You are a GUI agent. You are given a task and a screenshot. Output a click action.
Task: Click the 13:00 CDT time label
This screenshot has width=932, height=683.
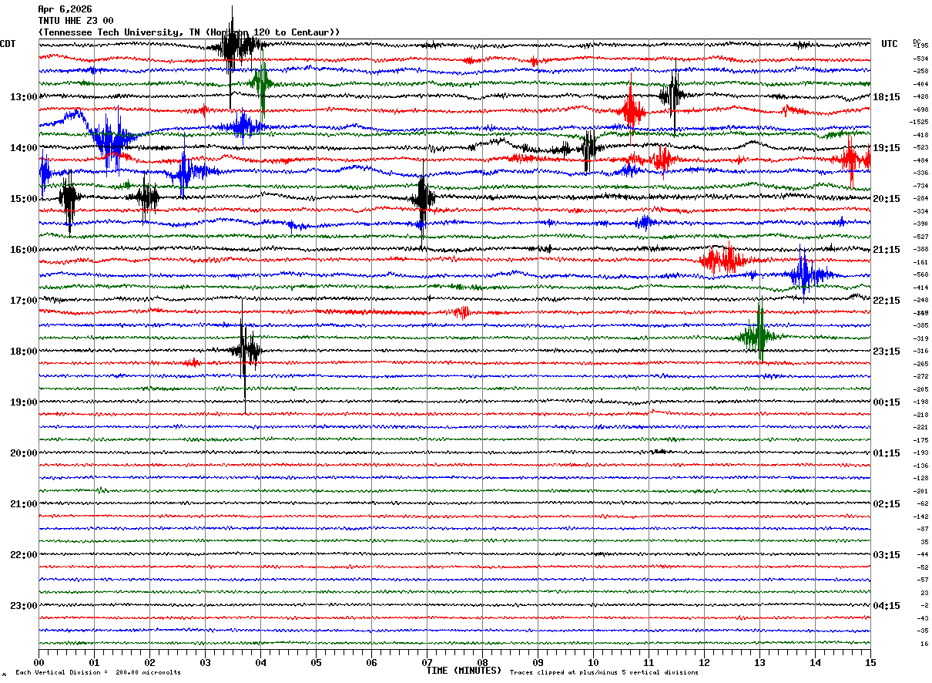pos(23,97)
